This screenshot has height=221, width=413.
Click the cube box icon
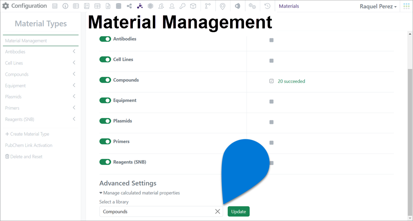pos(193,6)
